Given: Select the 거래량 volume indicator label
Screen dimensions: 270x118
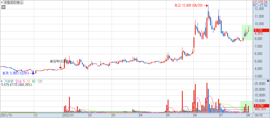Looking at the screenshot, I should (8, 81).
